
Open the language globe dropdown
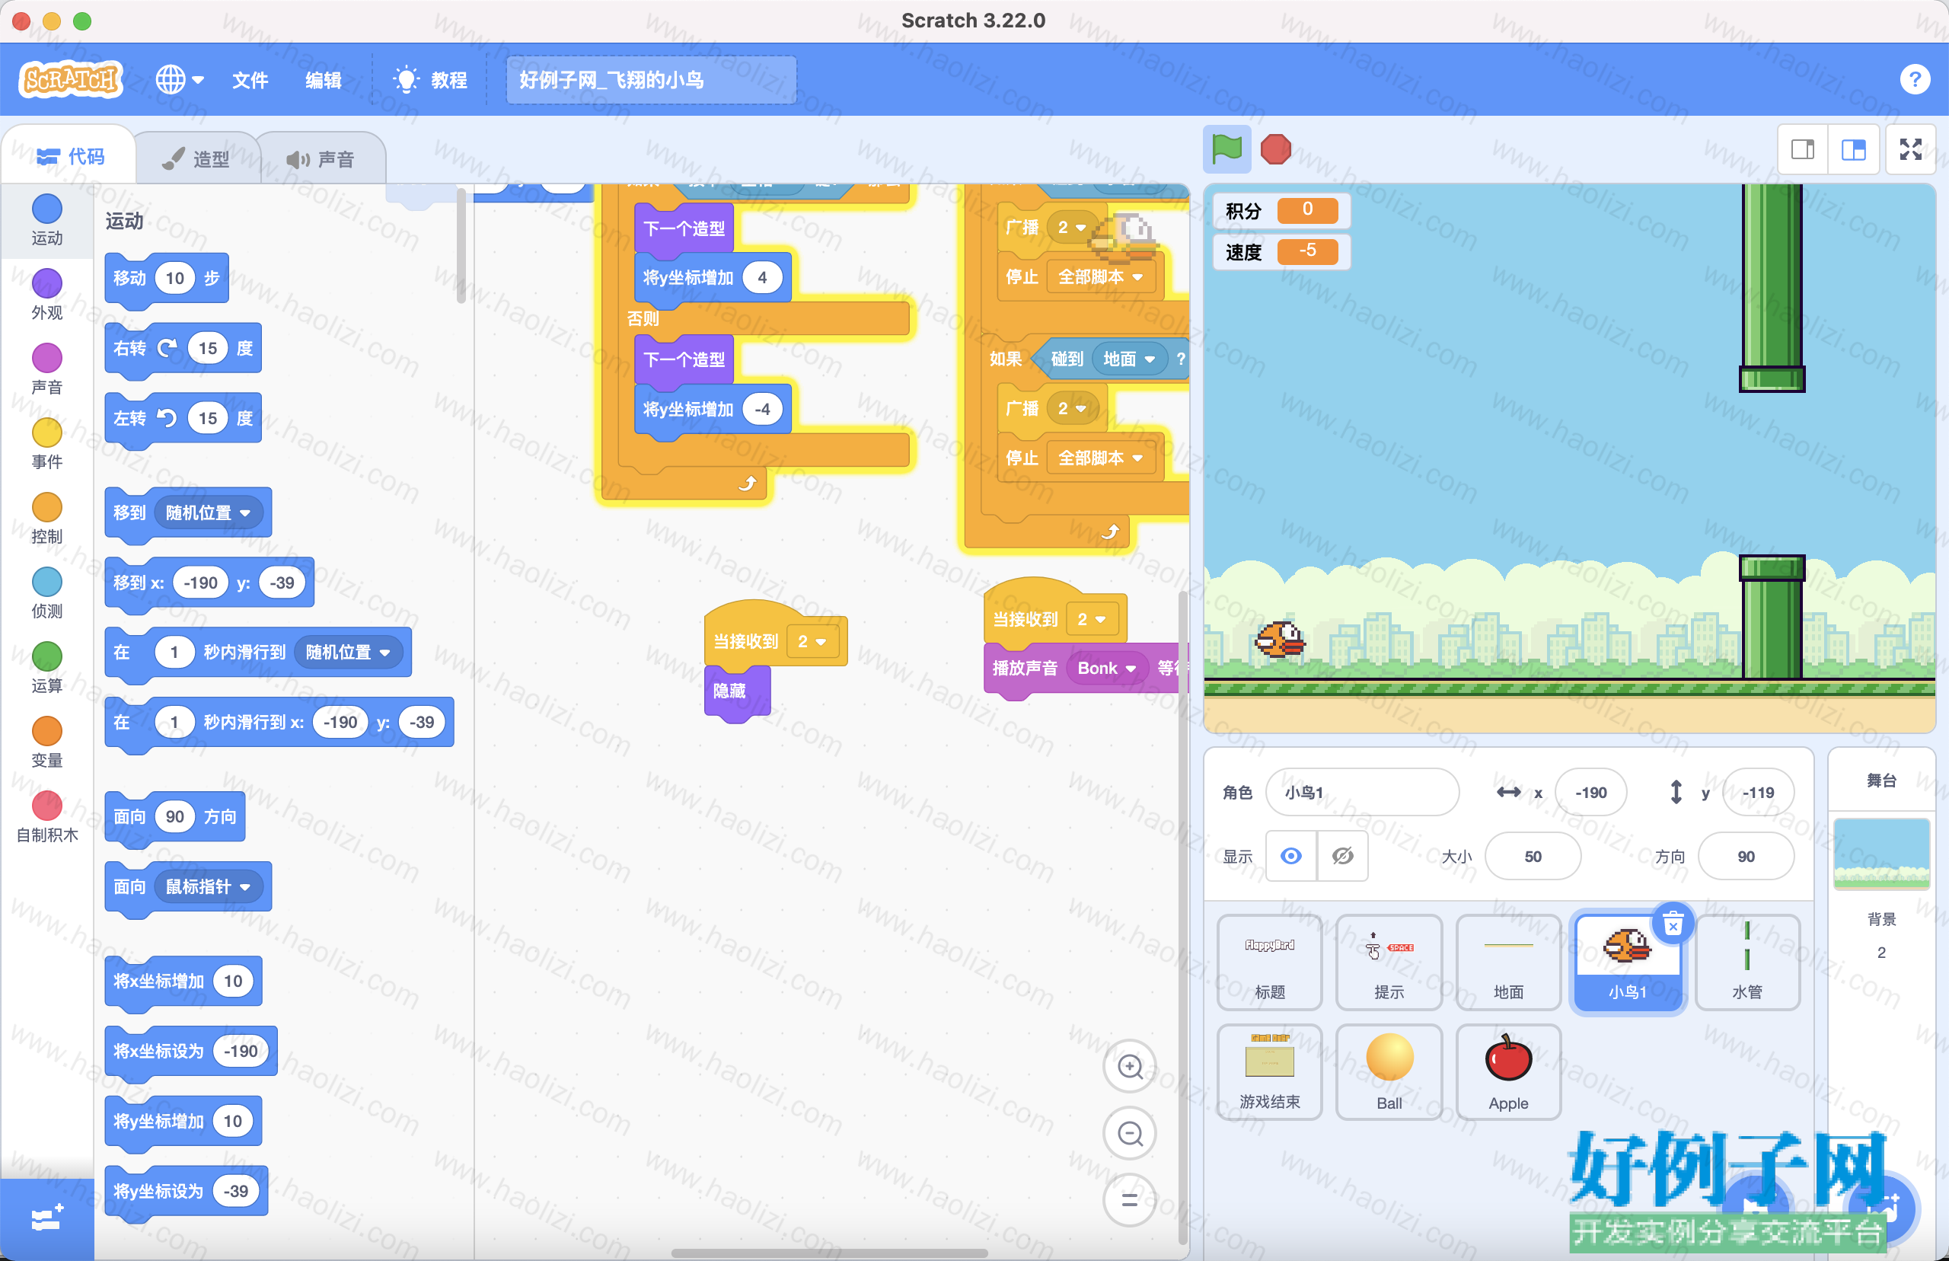(x=179, y=79)
